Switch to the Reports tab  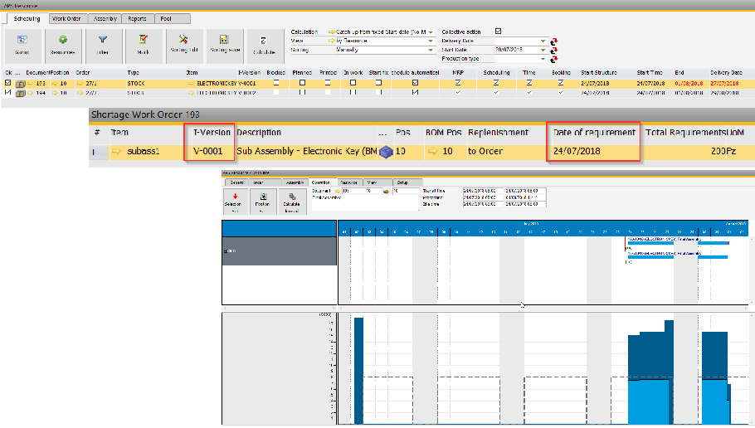coord(137,19)
